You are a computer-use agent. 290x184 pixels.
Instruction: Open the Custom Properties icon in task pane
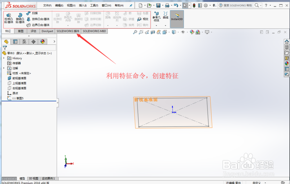point(287,69)
